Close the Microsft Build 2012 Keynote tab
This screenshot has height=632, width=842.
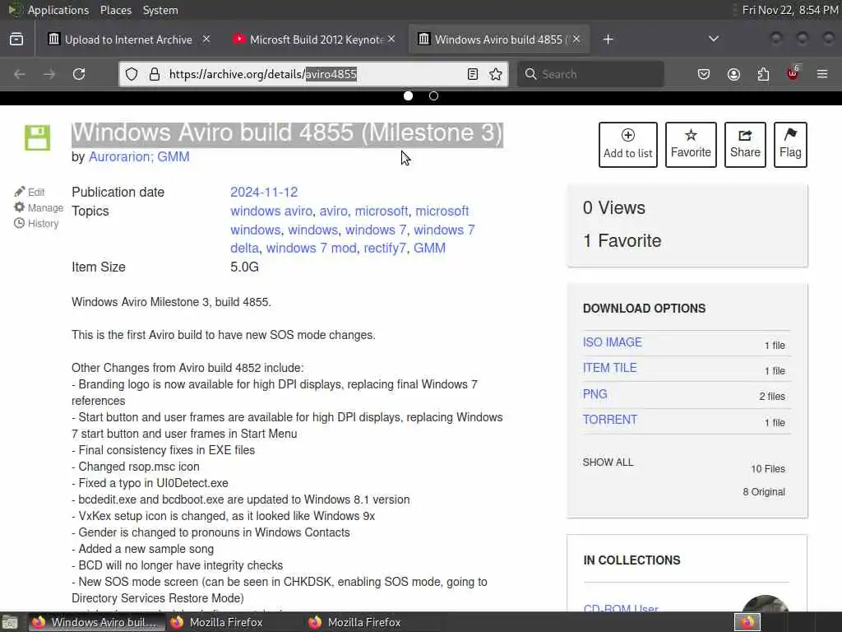pyautogui.click(x=391, y=39)
